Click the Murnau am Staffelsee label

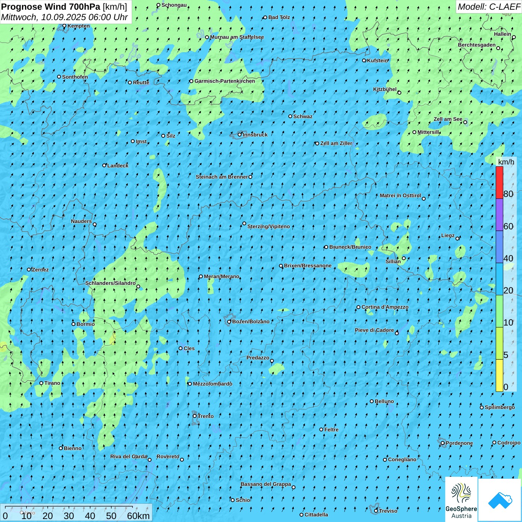point(237,37)
